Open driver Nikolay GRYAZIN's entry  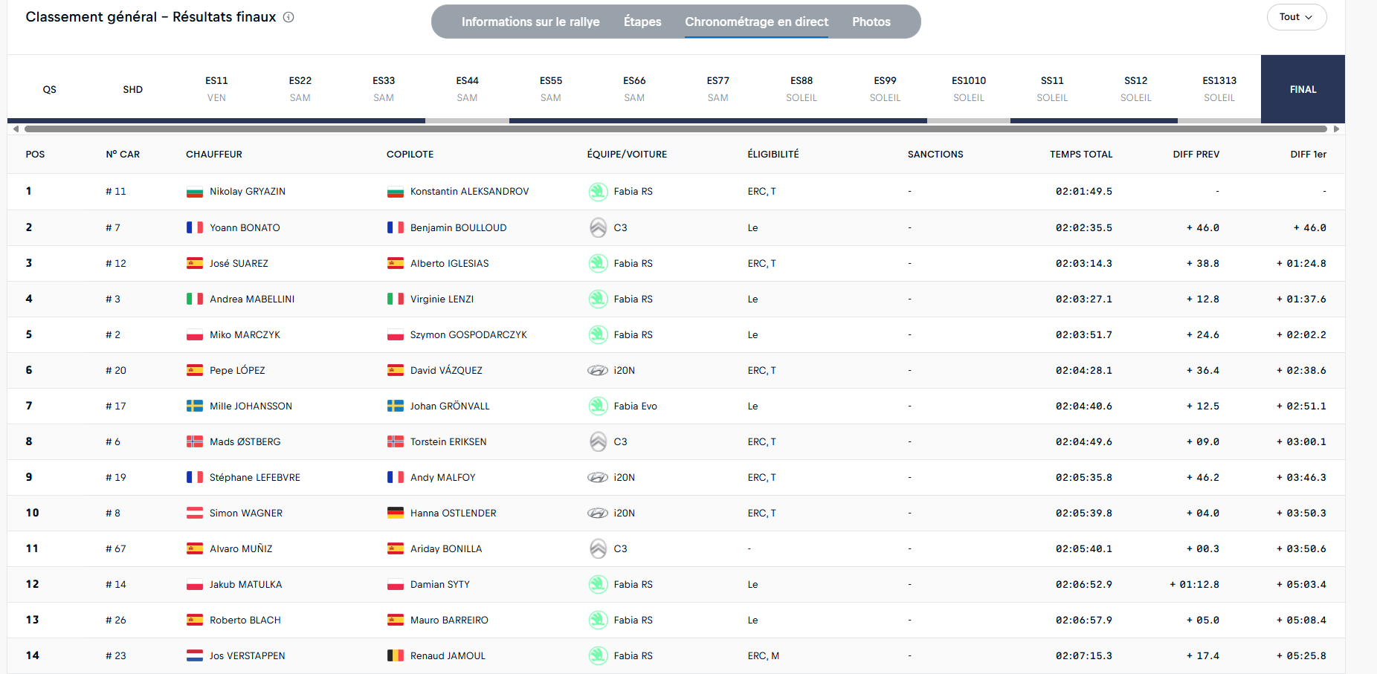pyautogui.click(x=248, y=192)
